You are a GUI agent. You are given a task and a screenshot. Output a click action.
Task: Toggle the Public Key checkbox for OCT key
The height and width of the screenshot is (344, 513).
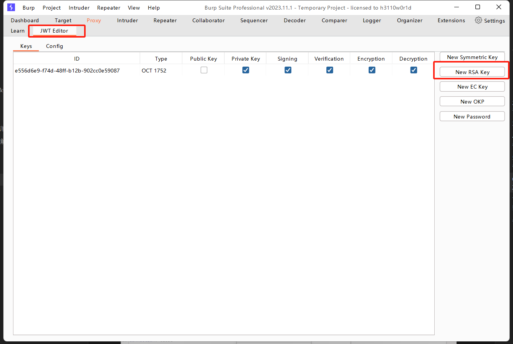204,70
